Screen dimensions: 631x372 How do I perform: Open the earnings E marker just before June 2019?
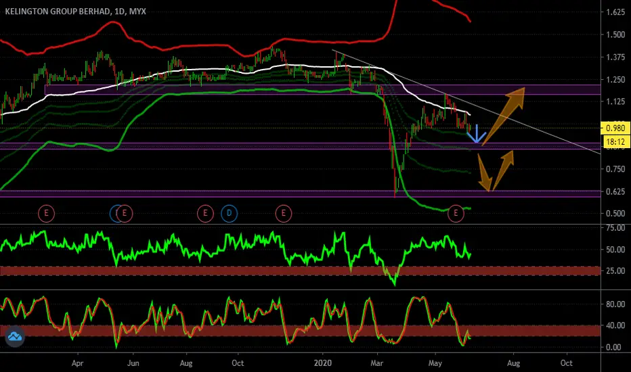[x=125, y=213]
